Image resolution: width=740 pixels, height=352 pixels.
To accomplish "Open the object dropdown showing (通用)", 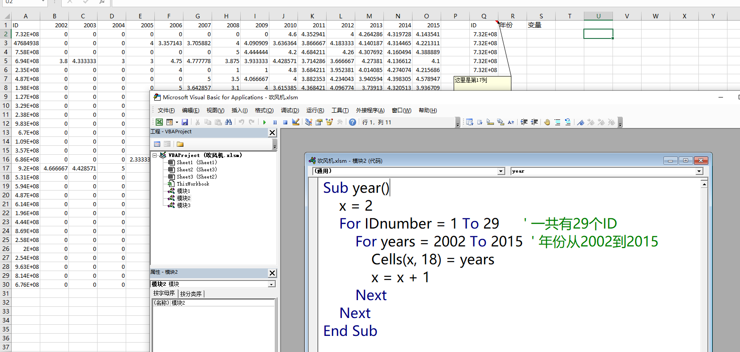I will [x=501, y=171].
